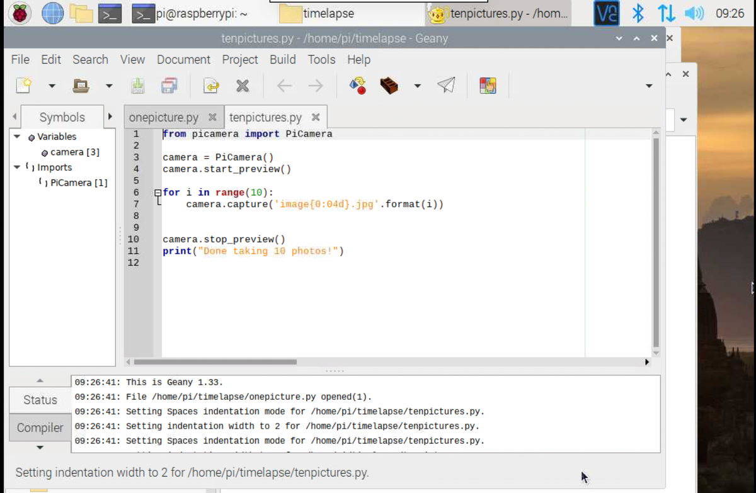756x493 pixels.
Task: Click the Open file toolbar icon
Action: click(81, 86)
